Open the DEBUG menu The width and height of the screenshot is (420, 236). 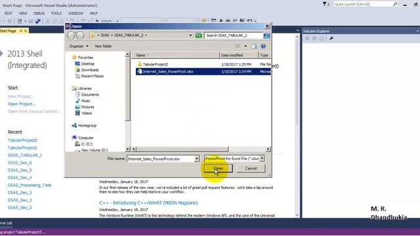coord(39,13)
